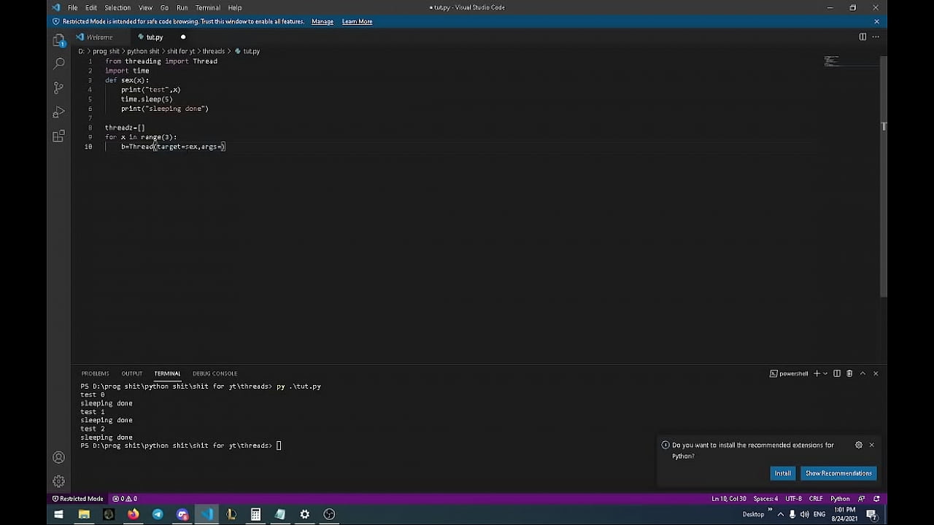The image size is (934, 525).
Task: Open Python language mode selector
Action: pyautogui.click(x=840, y=499)
